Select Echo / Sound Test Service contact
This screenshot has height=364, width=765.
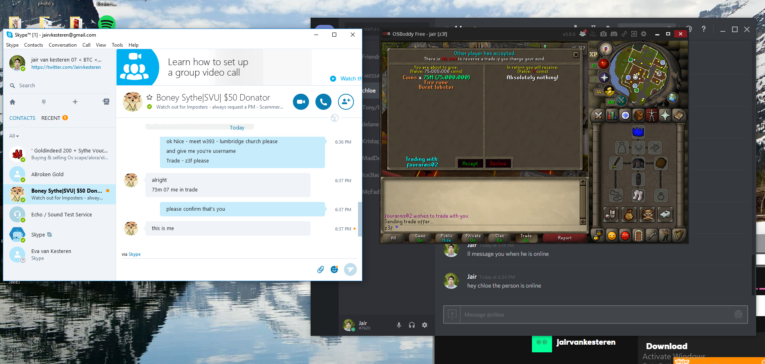(59, 215)
